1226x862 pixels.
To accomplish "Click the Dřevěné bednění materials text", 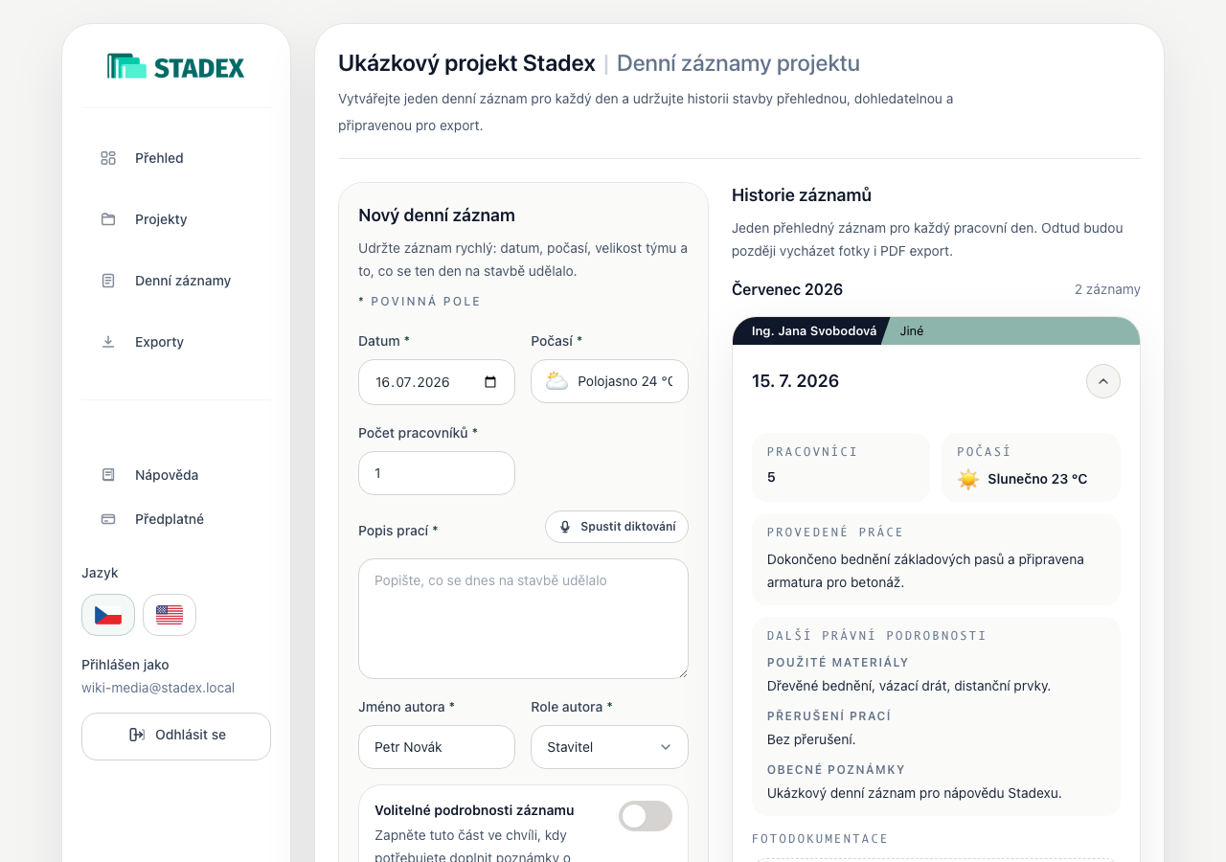I will (x=909, y=686).
